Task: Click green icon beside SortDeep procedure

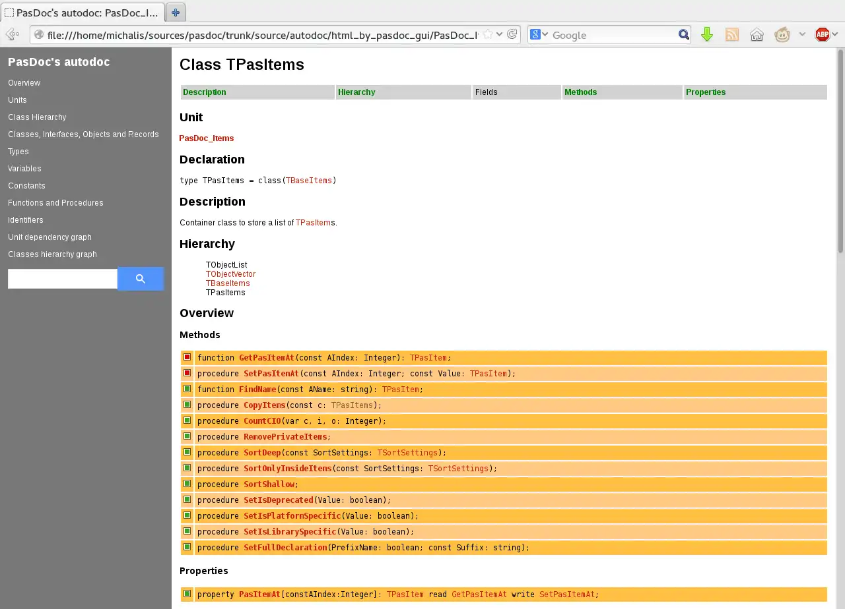Action: (187, 452)
